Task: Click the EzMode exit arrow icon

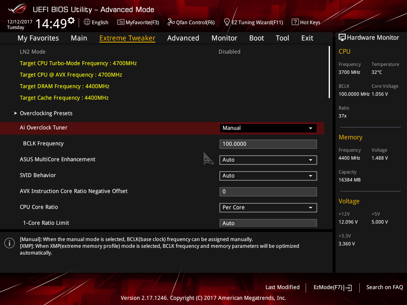Action: [348, 288]
